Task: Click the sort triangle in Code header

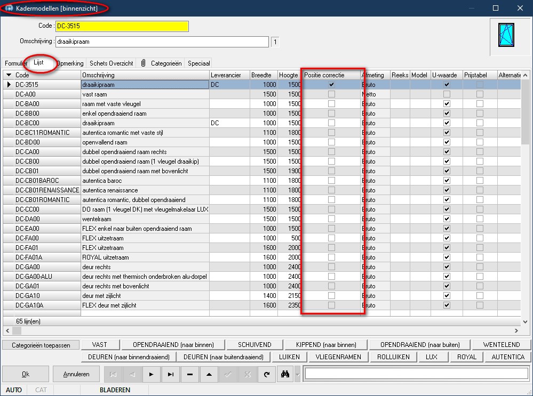Action: point(9,75)
